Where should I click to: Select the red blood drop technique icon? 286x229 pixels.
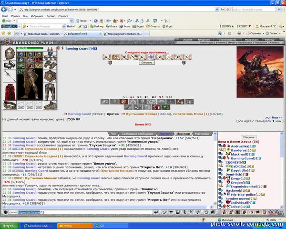pyautogui.click(x=156, y=107)
